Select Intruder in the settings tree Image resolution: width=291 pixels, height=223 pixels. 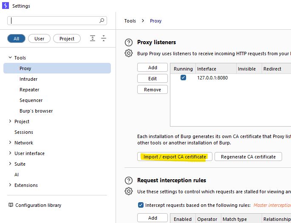coord(28,79)
